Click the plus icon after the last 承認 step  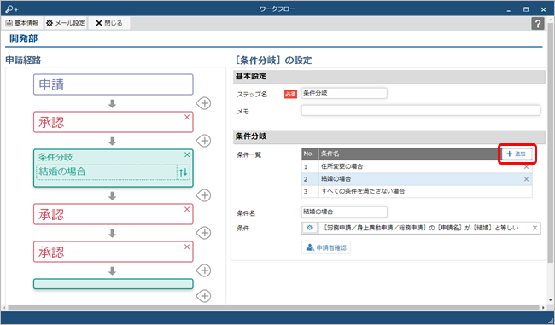(x=204, y=270)
